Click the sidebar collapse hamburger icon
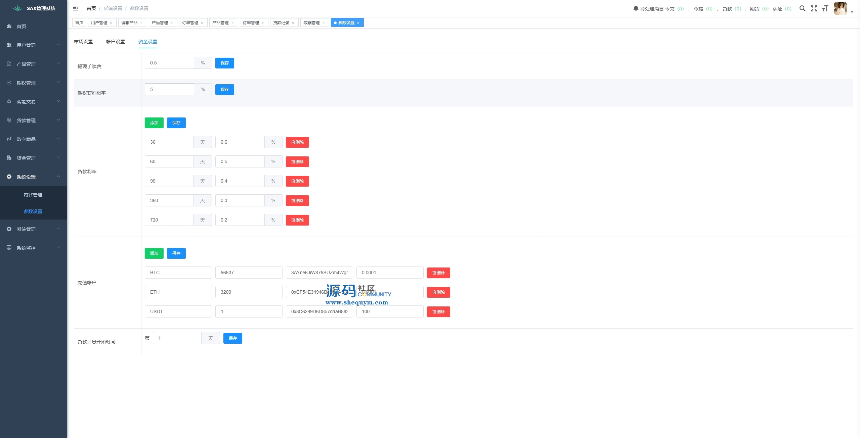860x438 pixels. click(x=76, y=8)
